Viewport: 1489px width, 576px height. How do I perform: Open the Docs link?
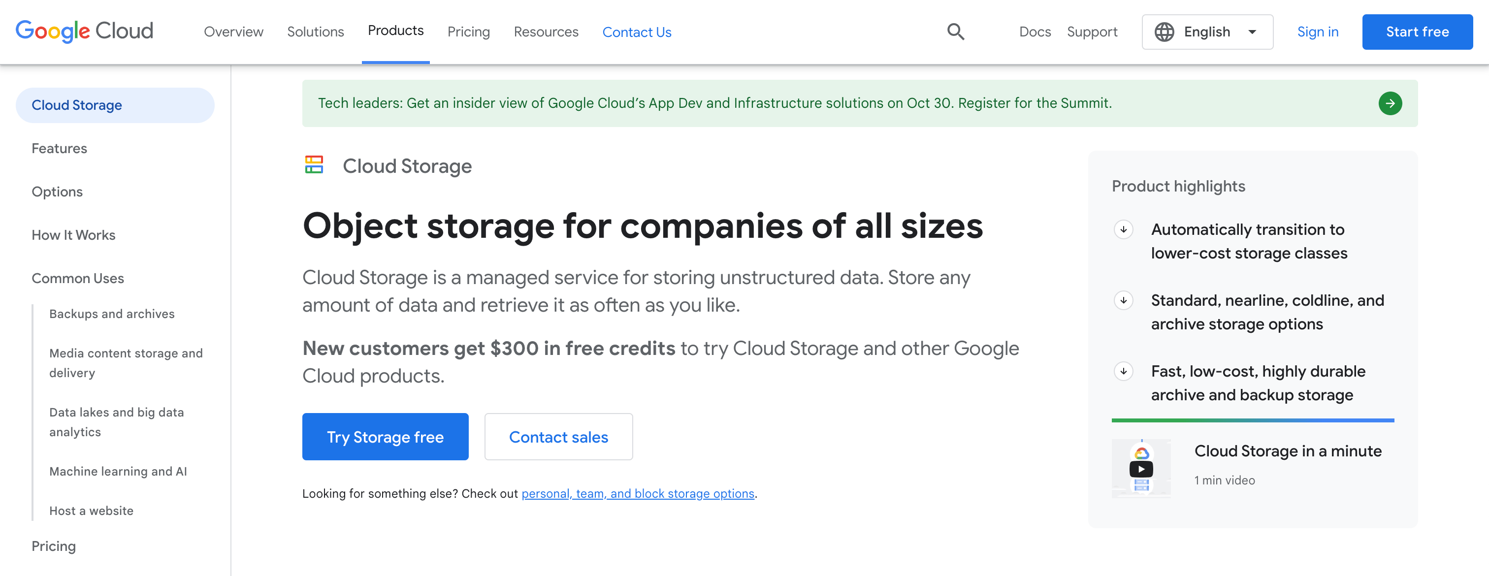[1035, 32]
